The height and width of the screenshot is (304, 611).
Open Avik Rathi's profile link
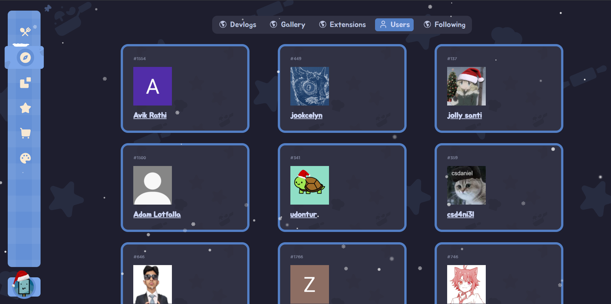(150, 115)
